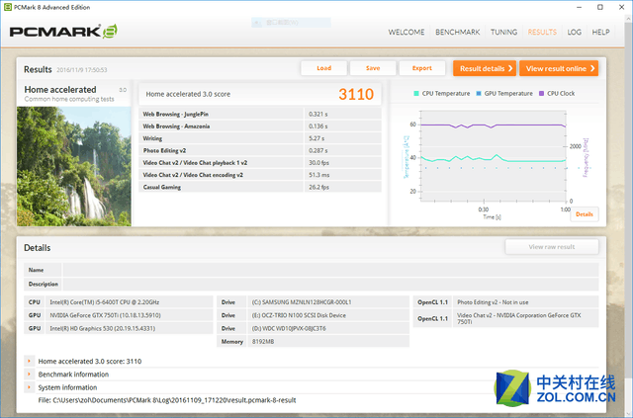
Task: Click the Export button
Action: [x=422, y=68]
